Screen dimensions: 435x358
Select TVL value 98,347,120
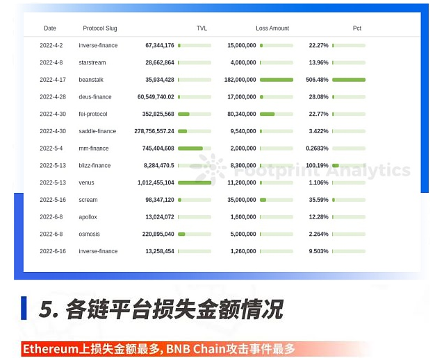tap(160, 200)
